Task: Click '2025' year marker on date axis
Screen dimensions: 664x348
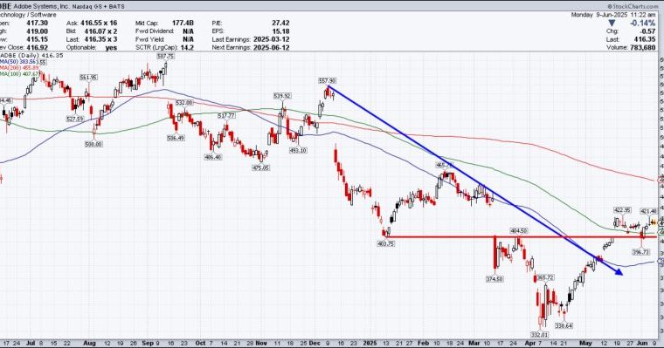Action: (371, 344)
